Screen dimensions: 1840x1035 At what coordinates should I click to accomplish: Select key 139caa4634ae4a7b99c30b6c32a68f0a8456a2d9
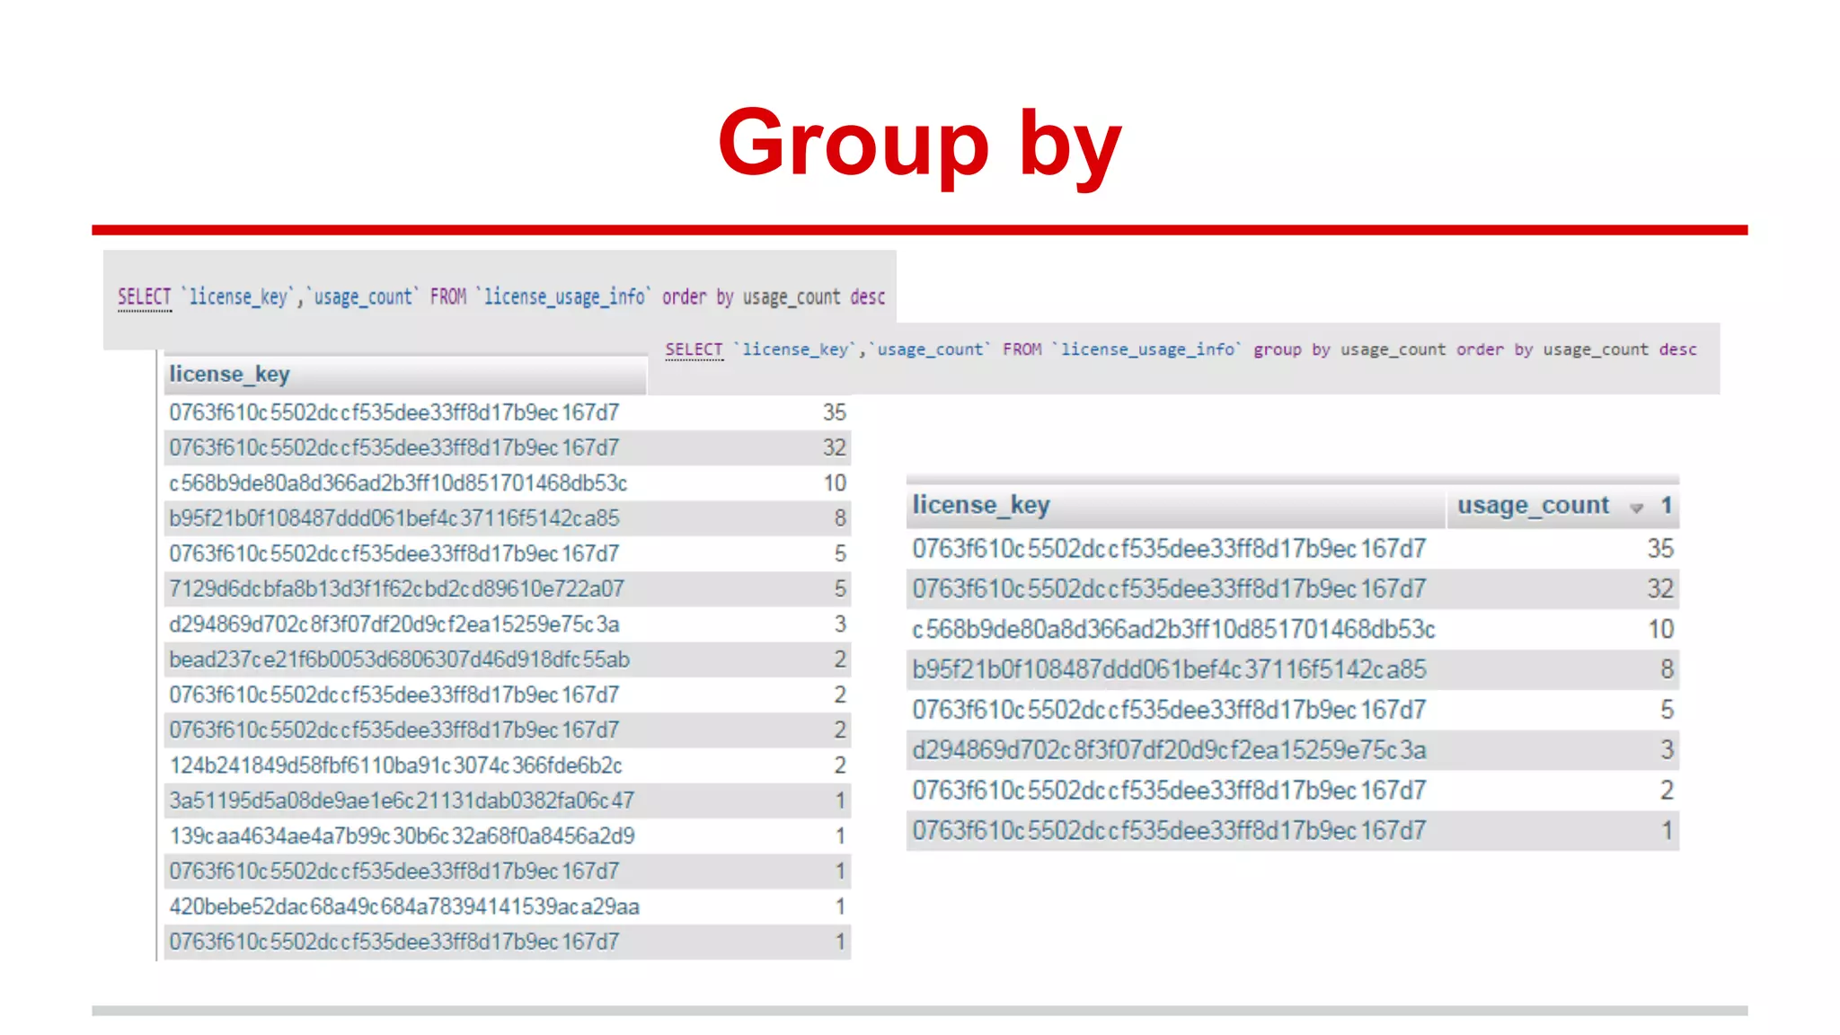point(402,836)
